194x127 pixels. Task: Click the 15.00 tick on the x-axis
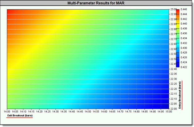coord(169,111)
